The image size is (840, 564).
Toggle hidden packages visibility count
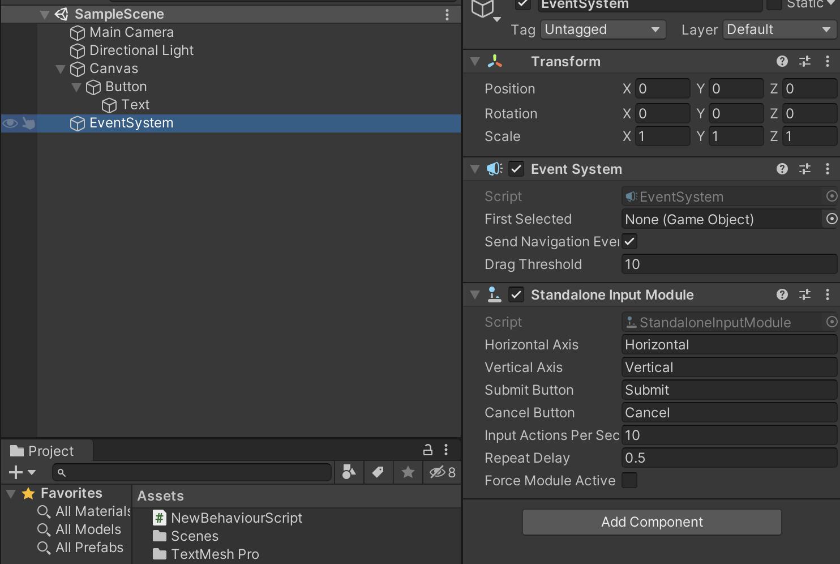click(x=442, y=472)
